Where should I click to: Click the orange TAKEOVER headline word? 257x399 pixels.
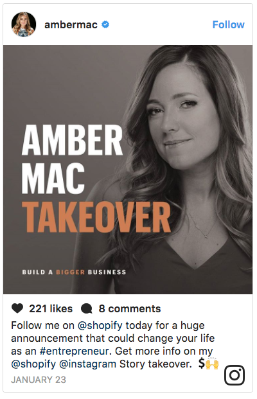tap(96, 217)
